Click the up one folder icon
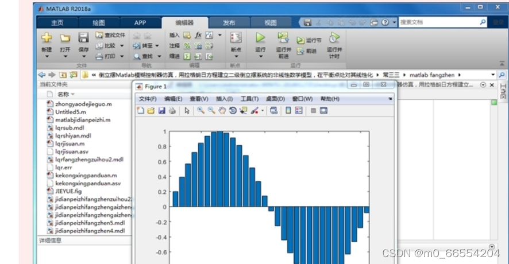This screenshot has height=264, width=509. (x=63, y=75)
